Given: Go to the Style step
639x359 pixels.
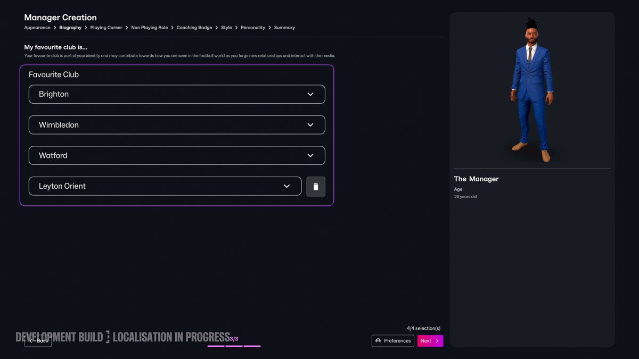Looking at the screenshot, I should pos(226,28).
